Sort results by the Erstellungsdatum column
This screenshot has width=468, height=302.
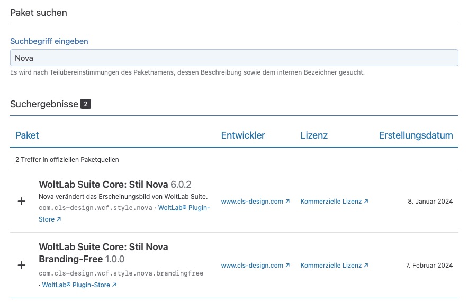(x=416, y=135)
